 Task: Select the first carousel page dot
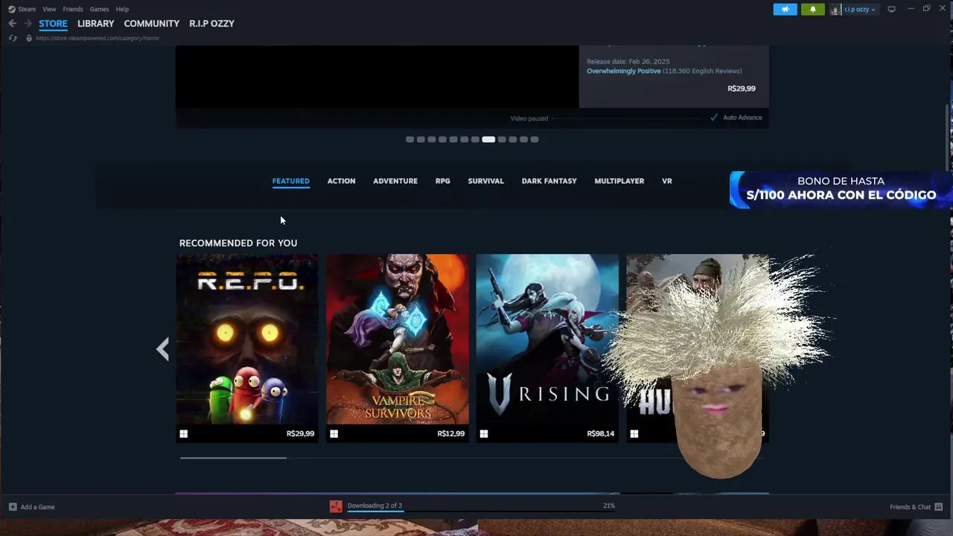(409, 139)
